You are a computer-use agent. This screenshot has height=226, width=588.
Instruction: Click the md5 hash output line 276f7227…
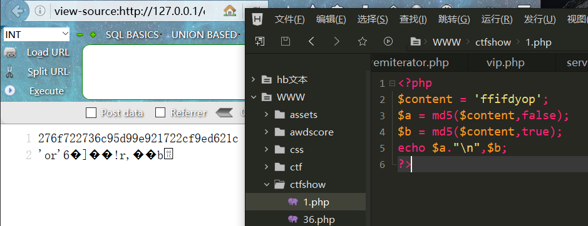138,139
